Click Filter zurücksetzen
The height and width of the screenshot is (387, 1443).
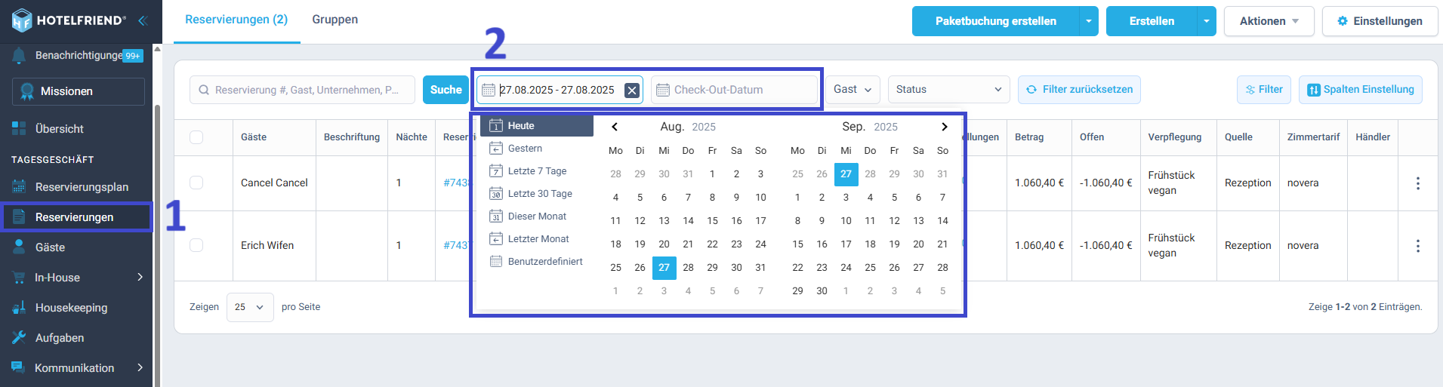(1079, 90)
